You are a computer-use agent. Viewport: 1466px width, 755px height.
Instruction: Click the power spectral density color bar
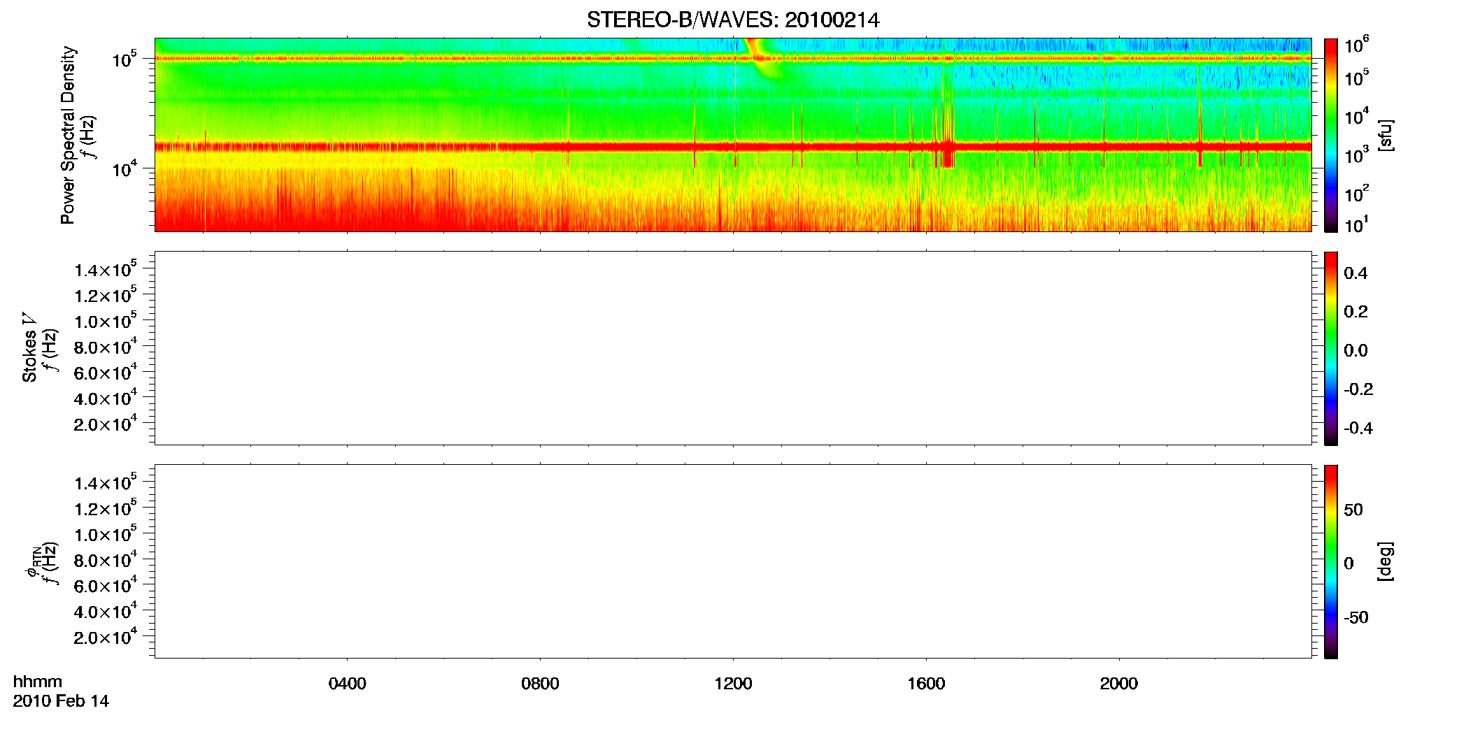(1330, 135)
